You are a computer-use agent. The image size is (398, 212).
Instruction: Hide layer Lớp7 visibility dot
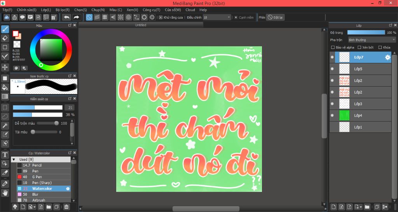click(332, 57)
